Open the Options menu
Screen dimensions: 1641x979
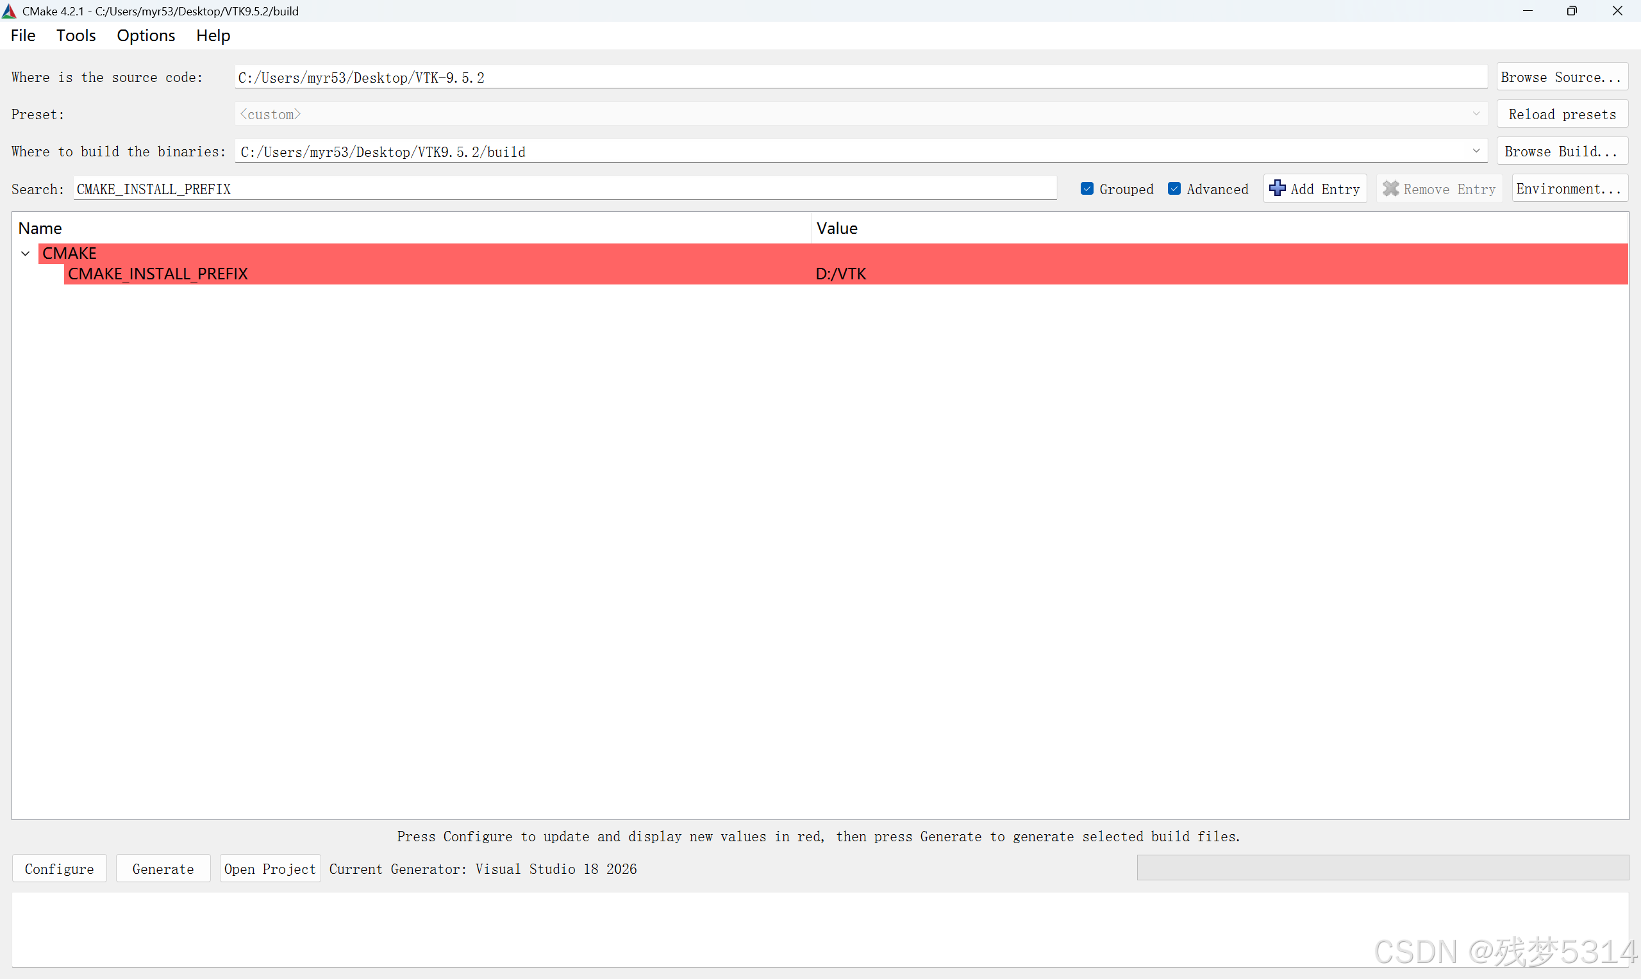click(x=146, y=35)
